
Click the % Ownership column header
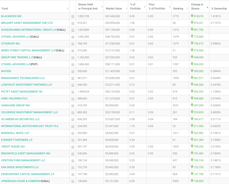point(219,8)
